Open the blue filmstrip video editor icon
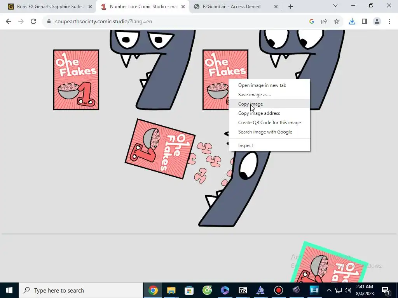Viewport: 398px width, 298px height. tap(314, 290)
